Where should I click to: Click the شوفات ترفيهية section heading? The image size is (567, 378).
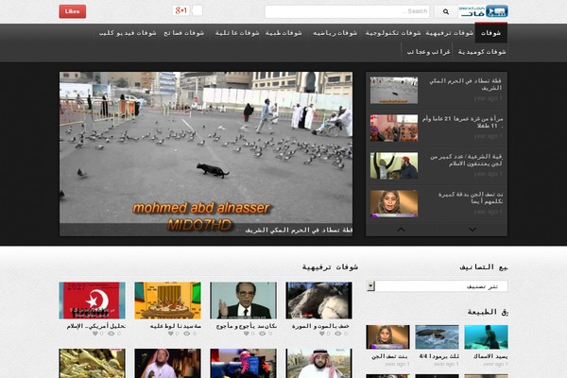point(330,267)
